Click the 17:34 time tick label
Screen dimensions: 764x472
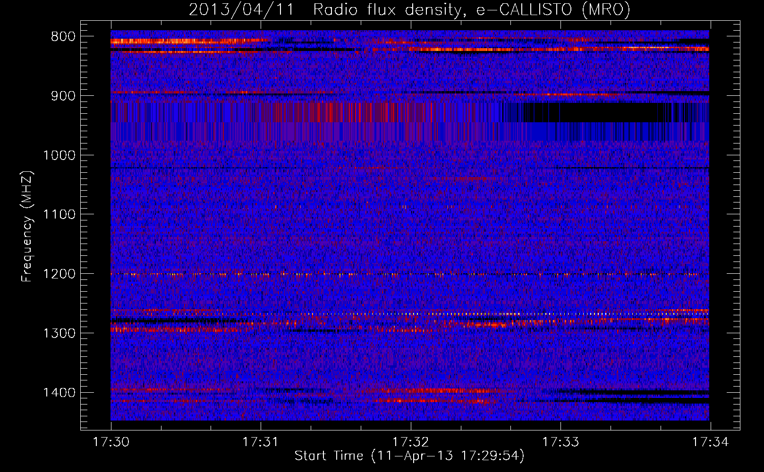710,442
